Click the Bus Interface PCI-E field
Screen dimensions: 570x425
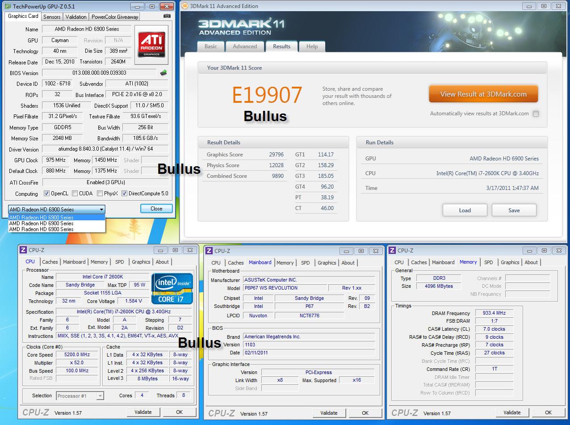click(x=137, y=95)
